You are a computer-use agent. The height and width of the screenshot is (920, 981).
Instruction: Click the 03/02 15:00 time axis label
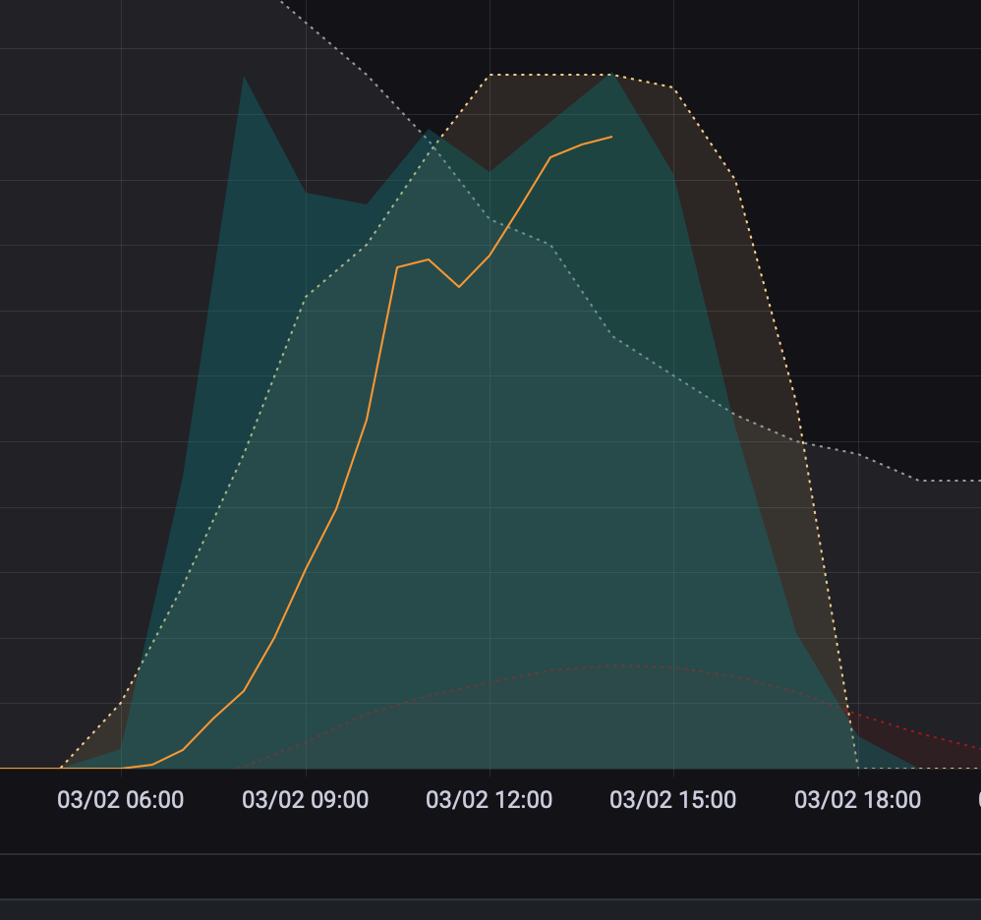click(672, 799)
